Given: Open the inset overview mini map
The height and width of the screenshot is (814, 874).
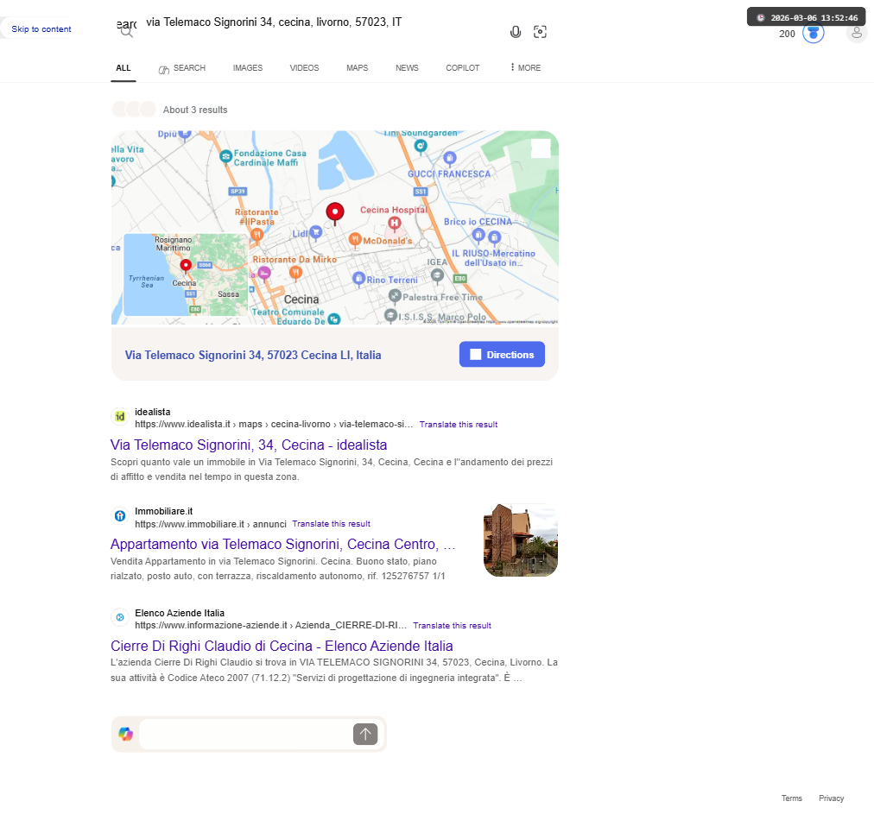Looking at the screenshot, I should tap(186, 274).
